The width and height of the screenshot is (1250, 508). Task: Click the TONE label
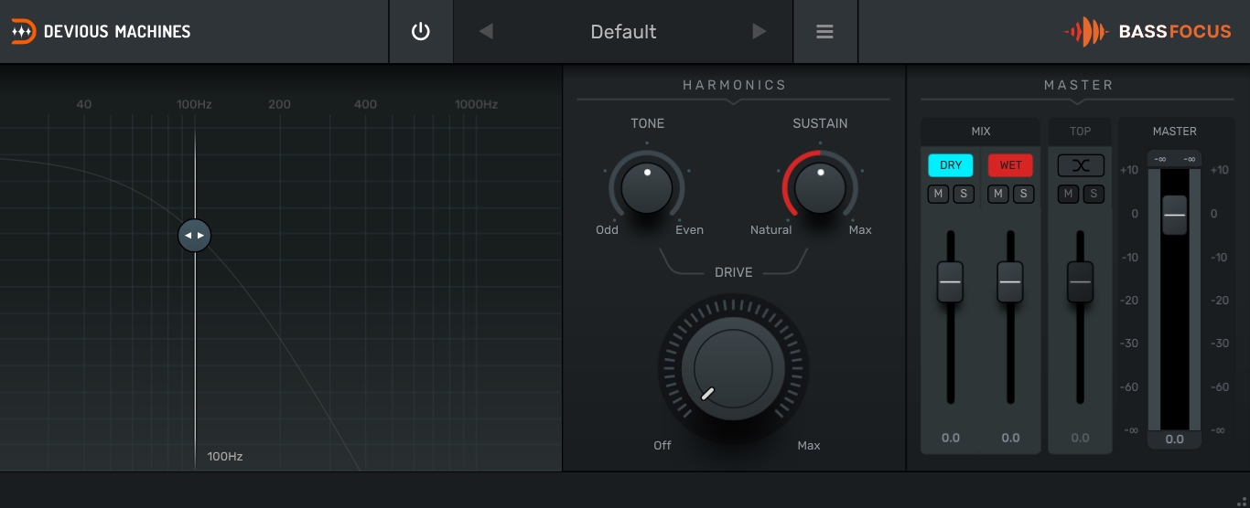648,123
